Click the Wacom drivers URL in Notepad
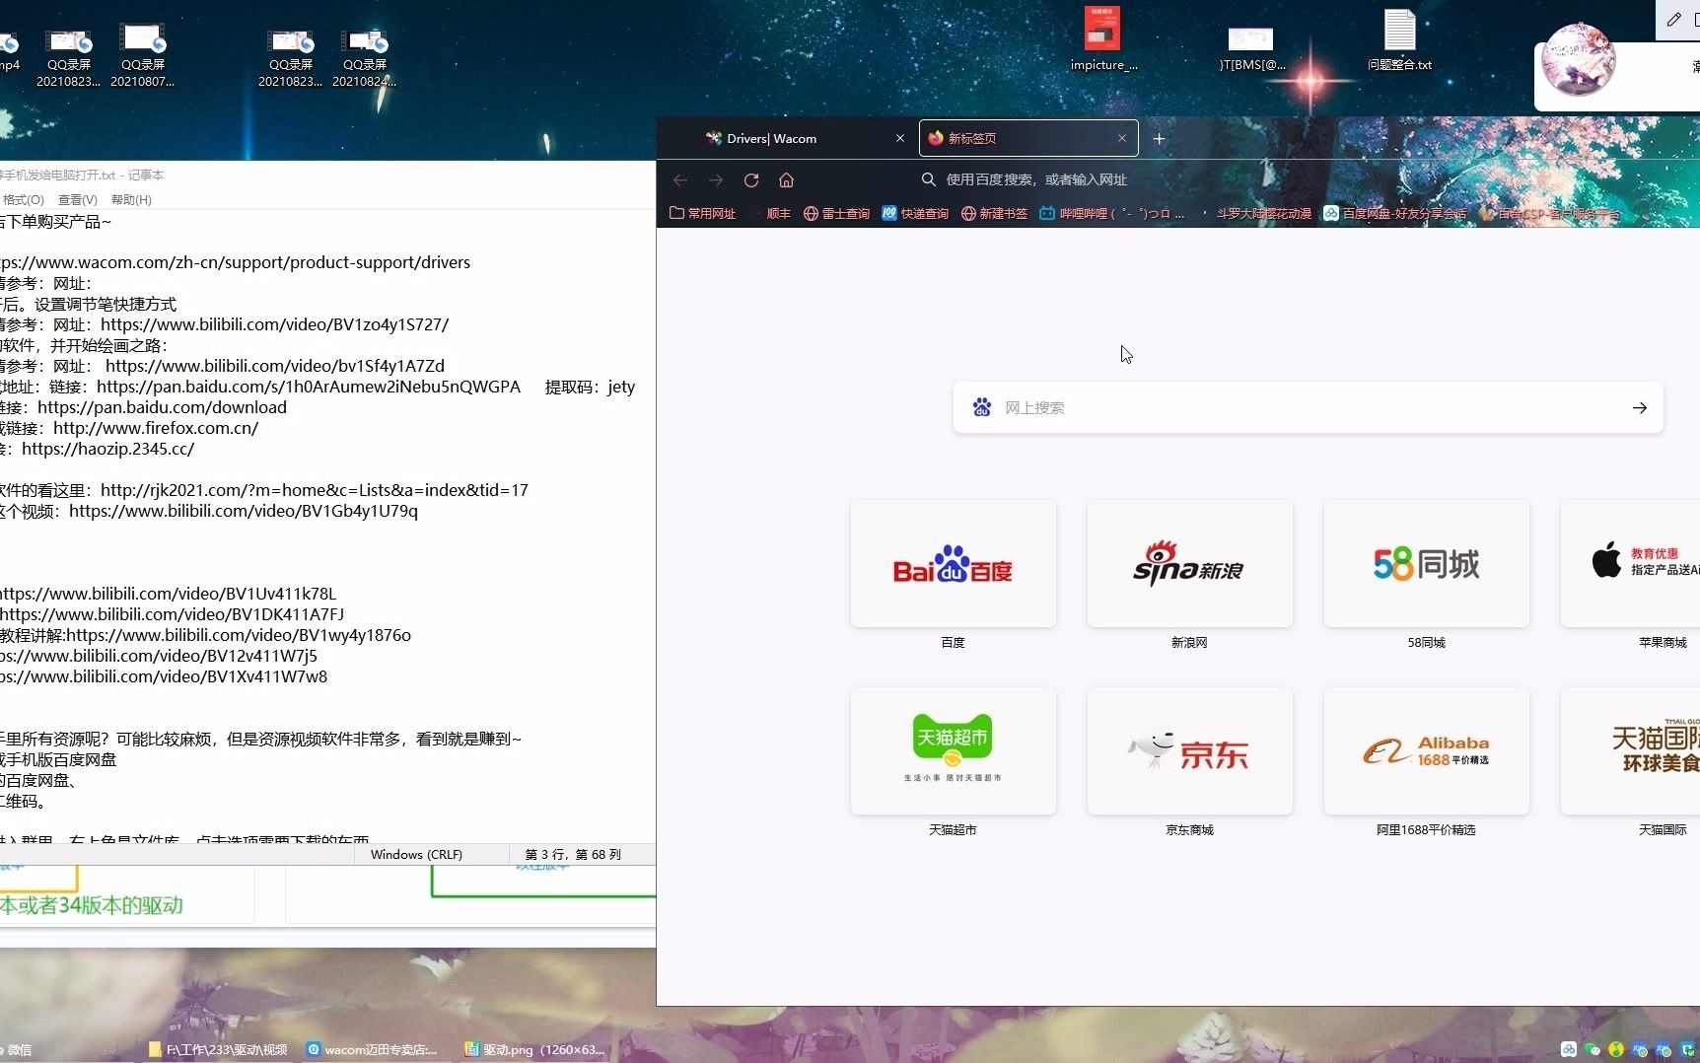 235,262
